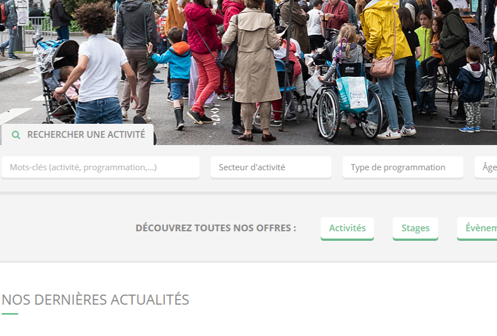497x336 pixels.
Task: Select the Activités offers button
Action: (x=347, y=228)
